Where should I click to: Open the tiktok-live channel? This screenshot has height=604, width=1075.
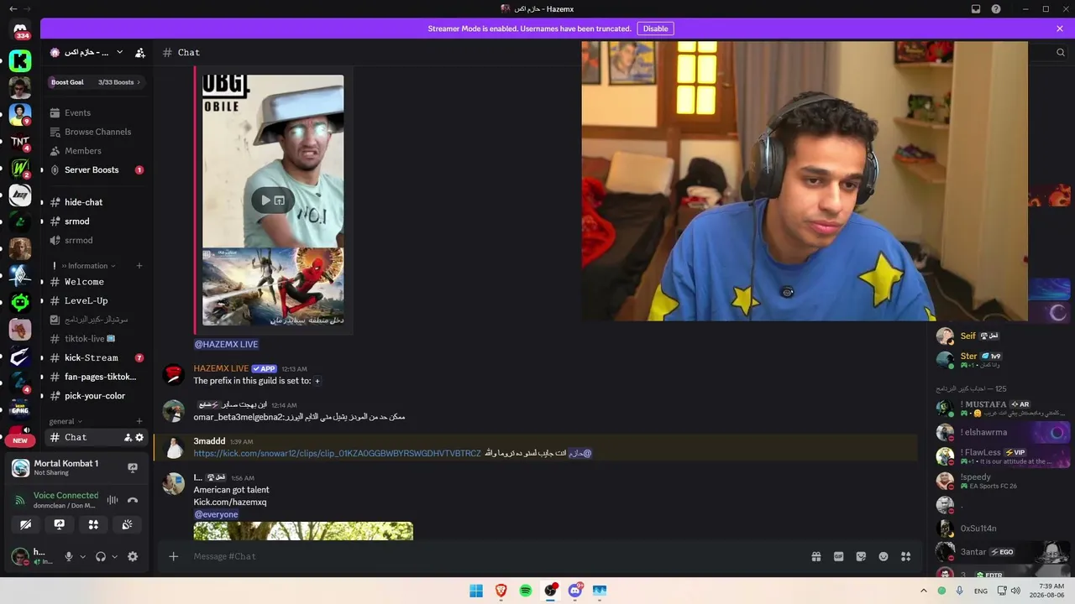(96, 339)
